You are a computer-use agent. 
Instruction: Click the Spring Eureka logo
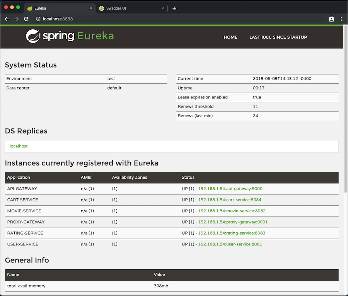click(70, 36)
